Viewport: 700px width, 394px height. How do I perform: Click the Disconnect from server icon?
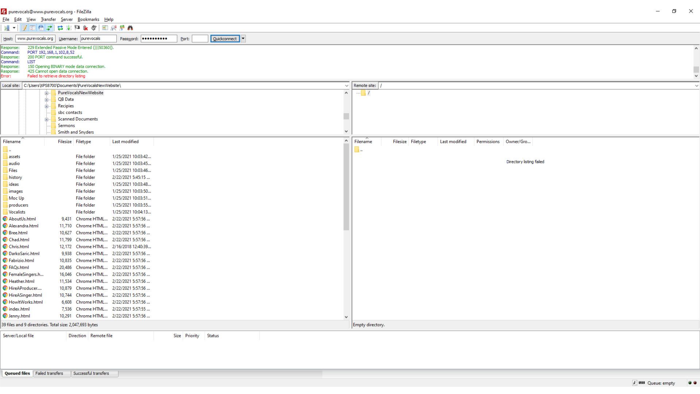point(85,28)
